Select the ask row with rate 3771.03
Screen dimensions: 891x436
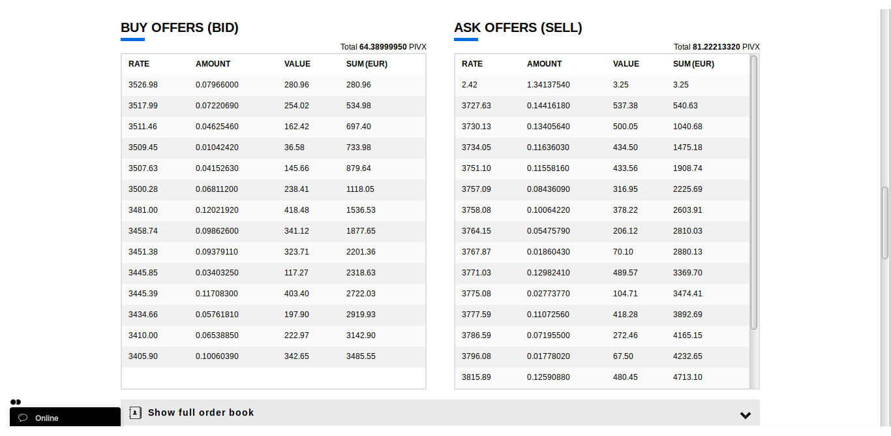pos(602,273)
